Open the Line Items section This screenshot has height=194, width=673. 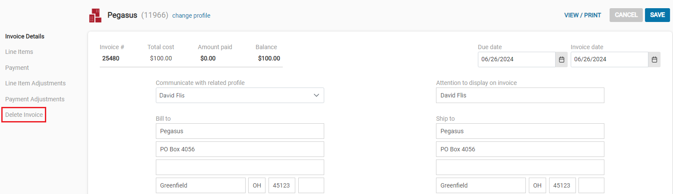(x=19, y=52)
